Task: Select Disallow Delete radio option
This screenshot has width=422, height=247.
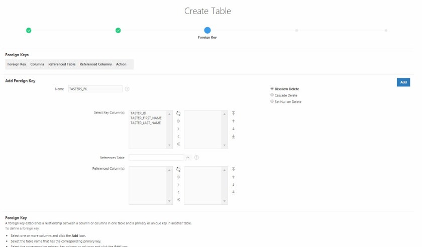Action: coord(272,89)
